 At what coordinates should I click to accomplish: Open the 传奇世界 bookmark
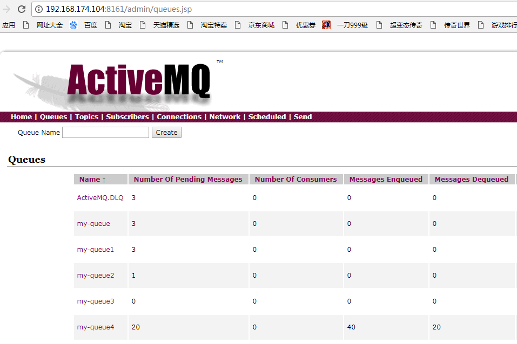coord(451,25)
